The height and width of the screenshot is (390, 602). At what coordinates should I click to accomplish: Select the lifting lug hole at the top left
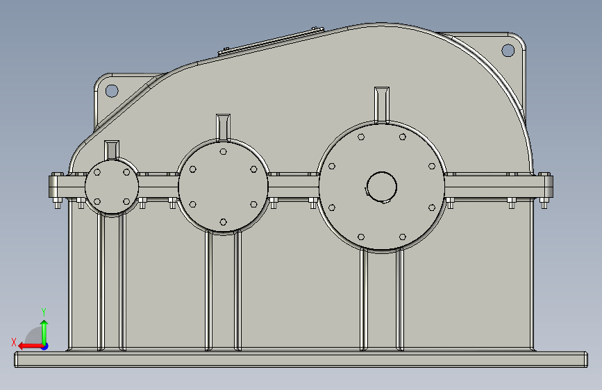click(112, 91)
